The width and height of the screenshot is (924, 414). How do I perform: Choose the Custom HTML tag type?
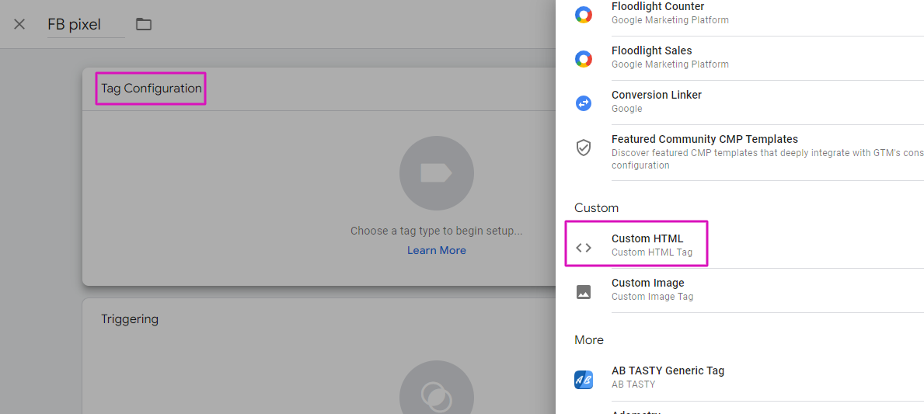740,245
